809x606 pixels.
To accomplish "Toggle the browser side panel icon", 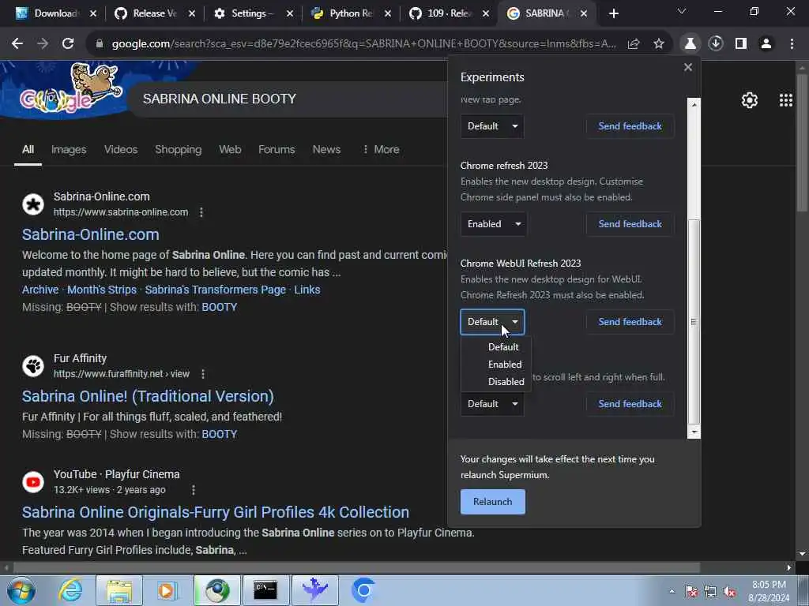I will tap(741, 44).
